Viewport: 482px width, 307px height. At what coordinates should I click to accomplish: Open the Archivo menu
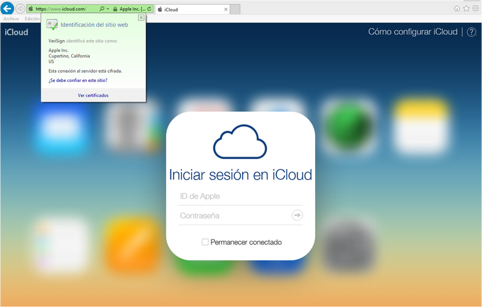point(11,19)
